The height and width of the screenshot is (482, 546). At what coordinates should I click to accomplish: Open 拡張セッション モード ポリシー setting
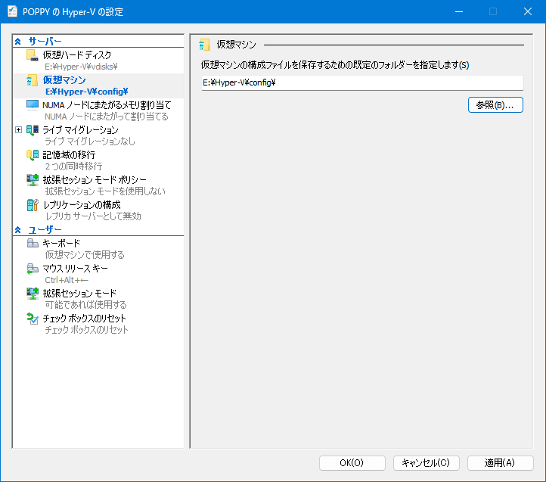tap(95, 180)
